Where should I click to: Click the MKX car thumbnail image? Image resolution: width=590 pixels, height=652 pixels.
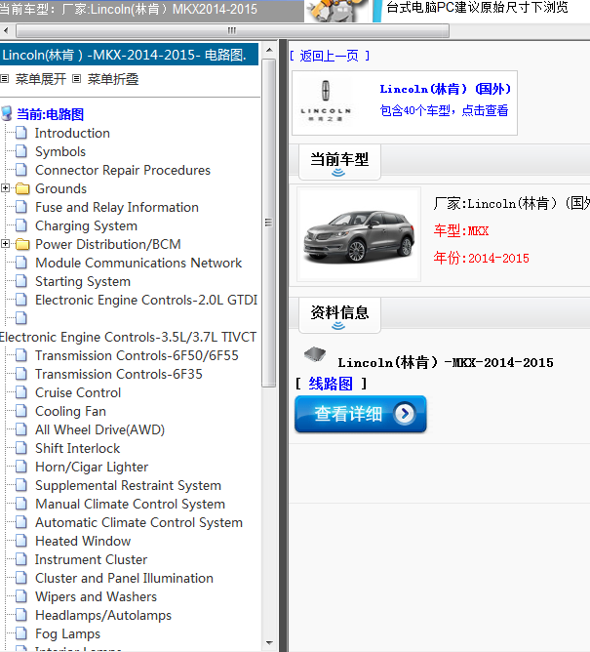[x=359, y=234]
